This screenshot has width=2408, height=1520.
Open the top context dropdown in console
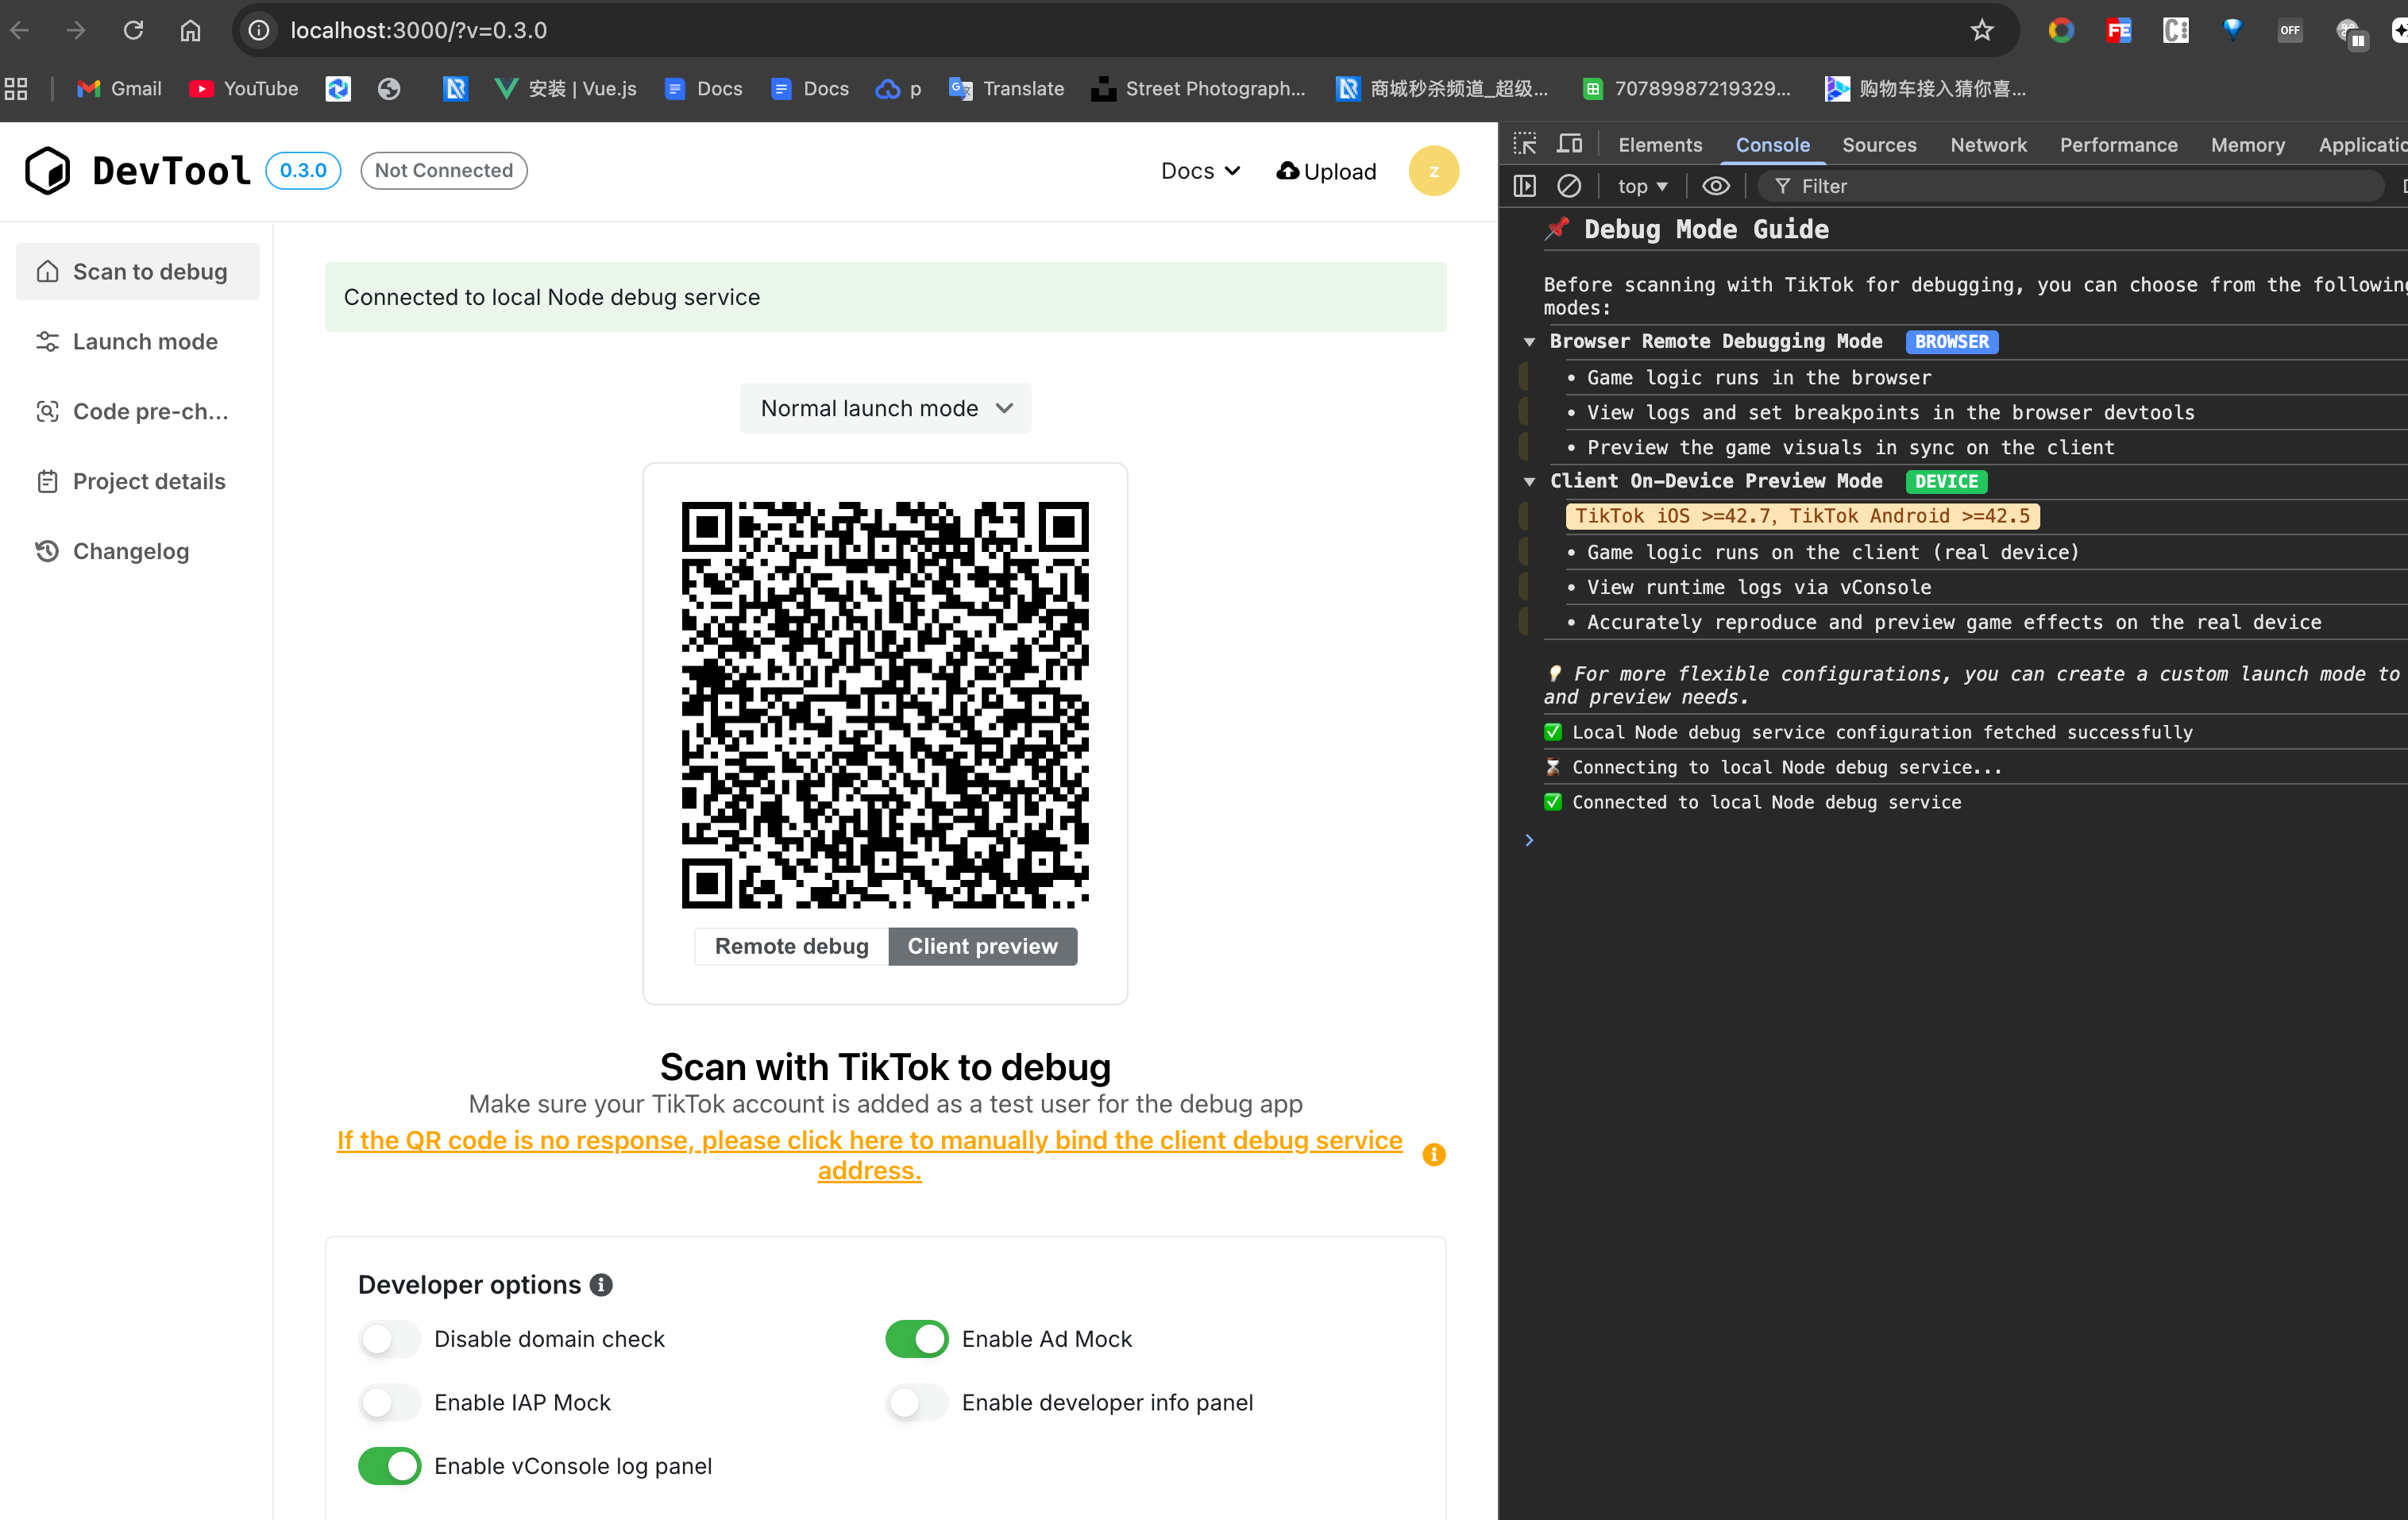point(1642,186)
